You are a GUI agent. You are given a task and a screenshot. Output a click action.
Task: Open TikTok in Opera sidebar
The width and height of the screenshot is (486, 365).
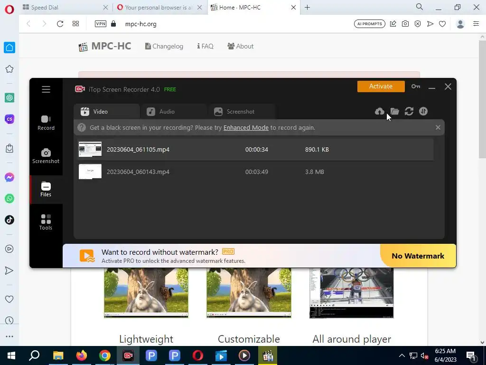click(9, 220)
